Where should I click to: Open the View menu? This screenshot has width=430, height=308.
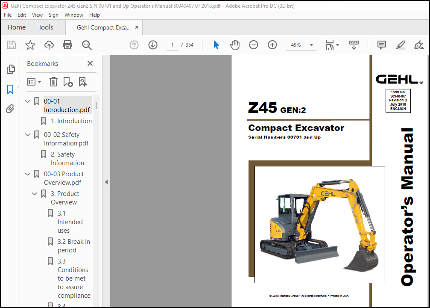point(37,15)
